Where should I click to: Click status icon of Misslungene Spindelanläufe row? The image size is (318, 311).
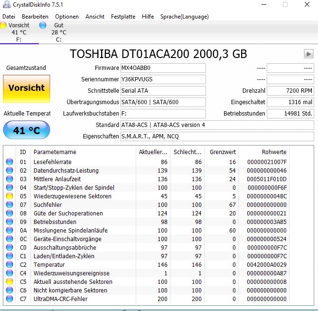[x=9, y=230]
